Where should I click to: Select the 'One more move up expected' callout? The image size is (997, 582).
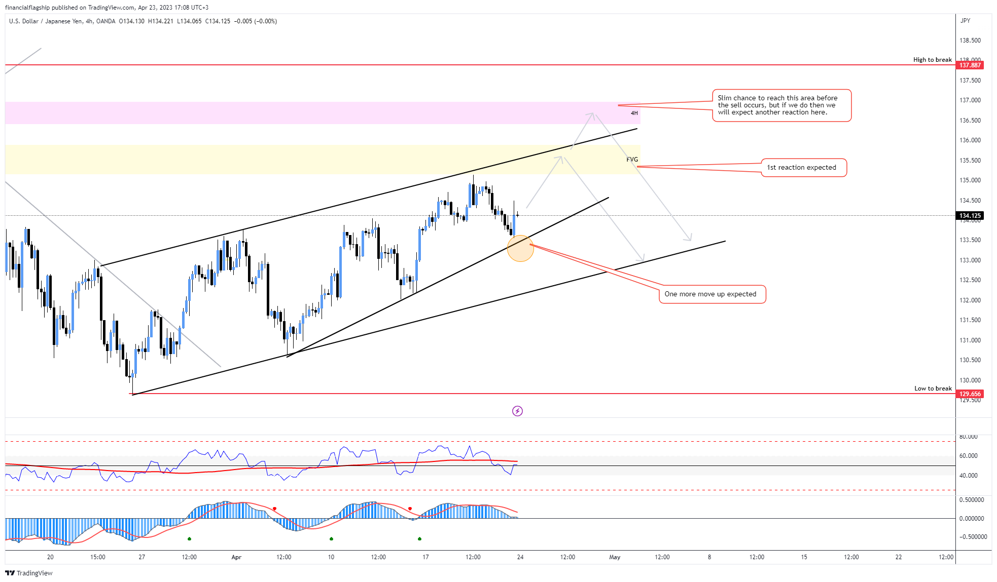click(x=712, y=294)
